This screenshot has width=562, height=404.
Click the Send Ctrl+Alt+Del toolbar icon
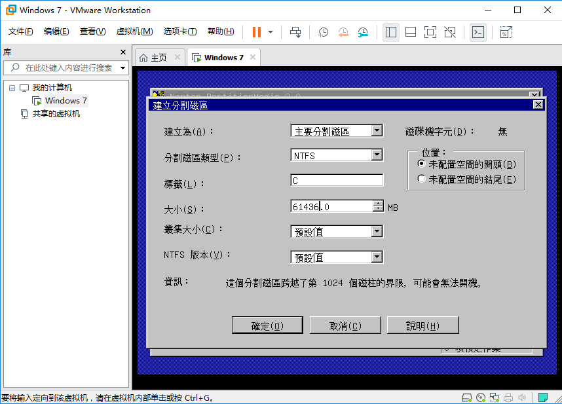pos(295,32)
